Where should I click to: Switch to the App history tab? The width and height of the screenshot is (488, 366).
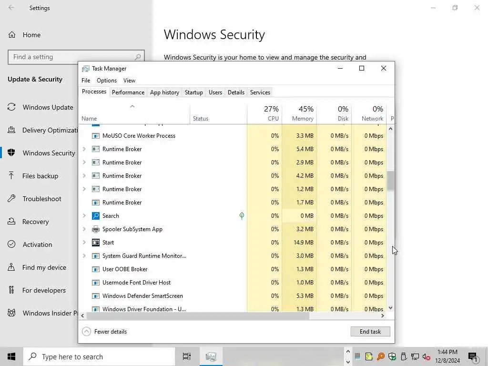(164, 92)
